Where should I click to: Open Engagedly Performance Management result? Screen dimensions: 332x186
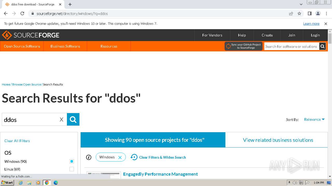[x=160, y=174]
